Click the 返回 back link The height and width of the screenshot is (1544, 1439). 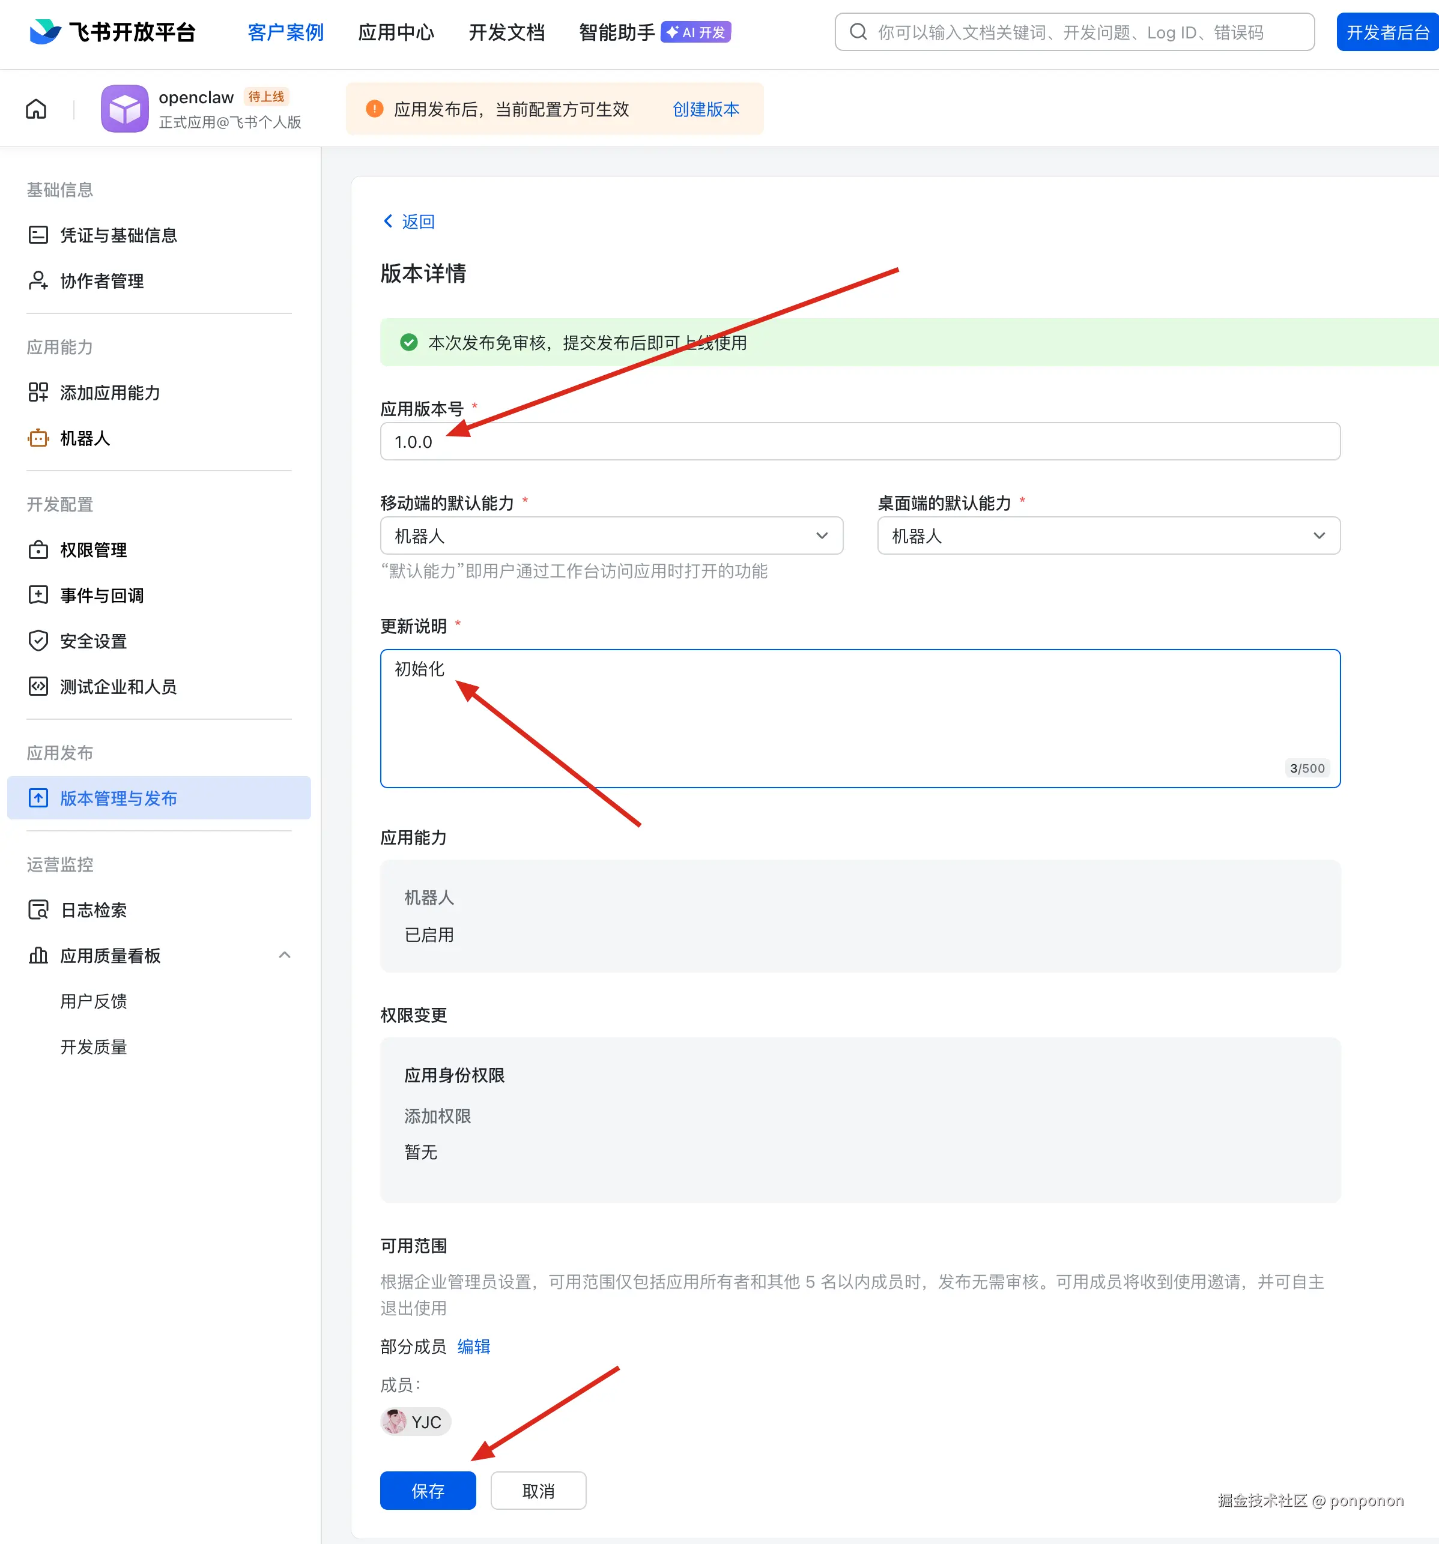[x=410, y=222]
